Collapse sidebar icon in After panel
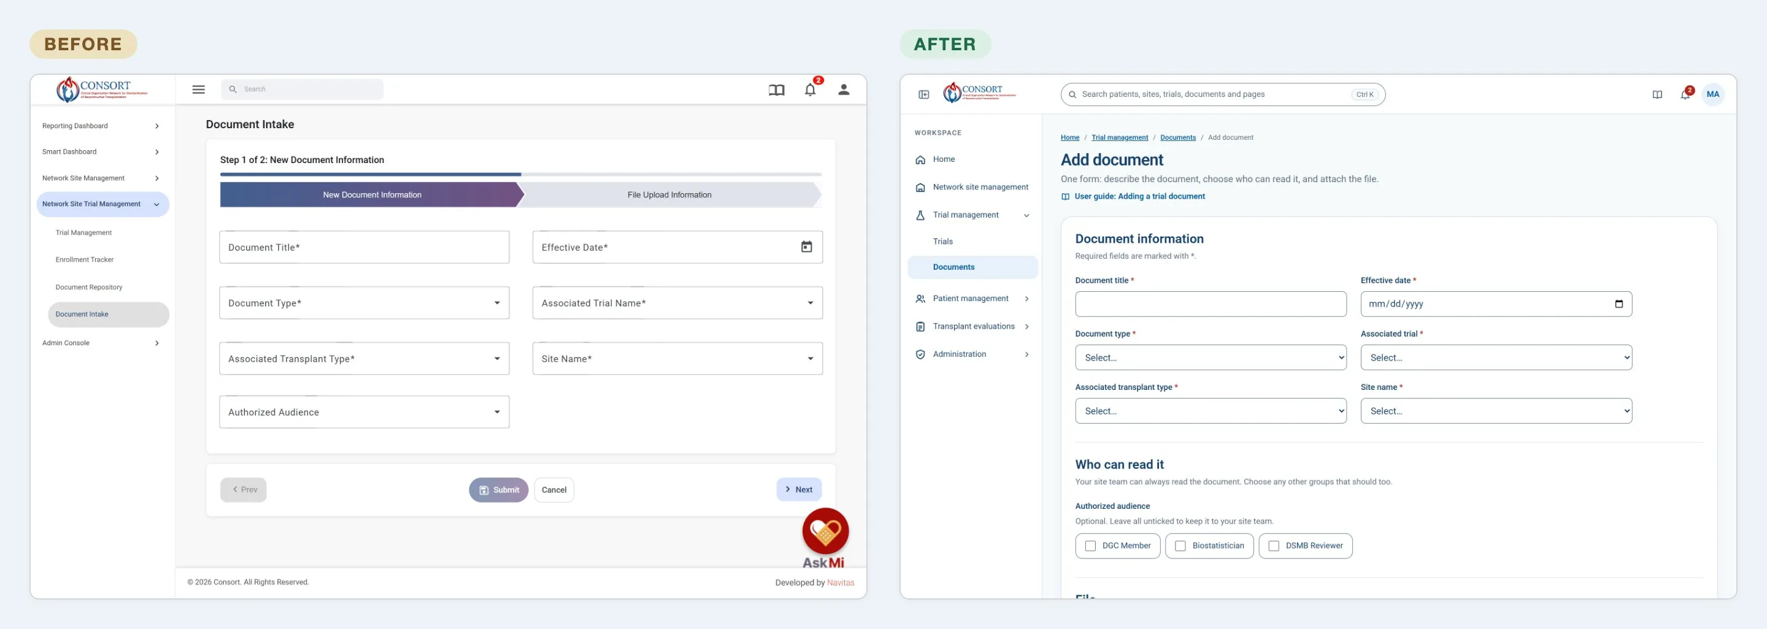 pyautogui.click(x=924, y=94)
